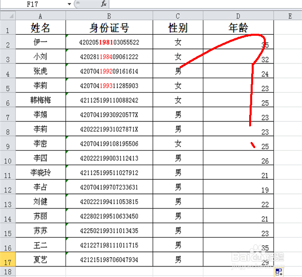Open the Name Box dropdown arrow

[x=69, y=4]
